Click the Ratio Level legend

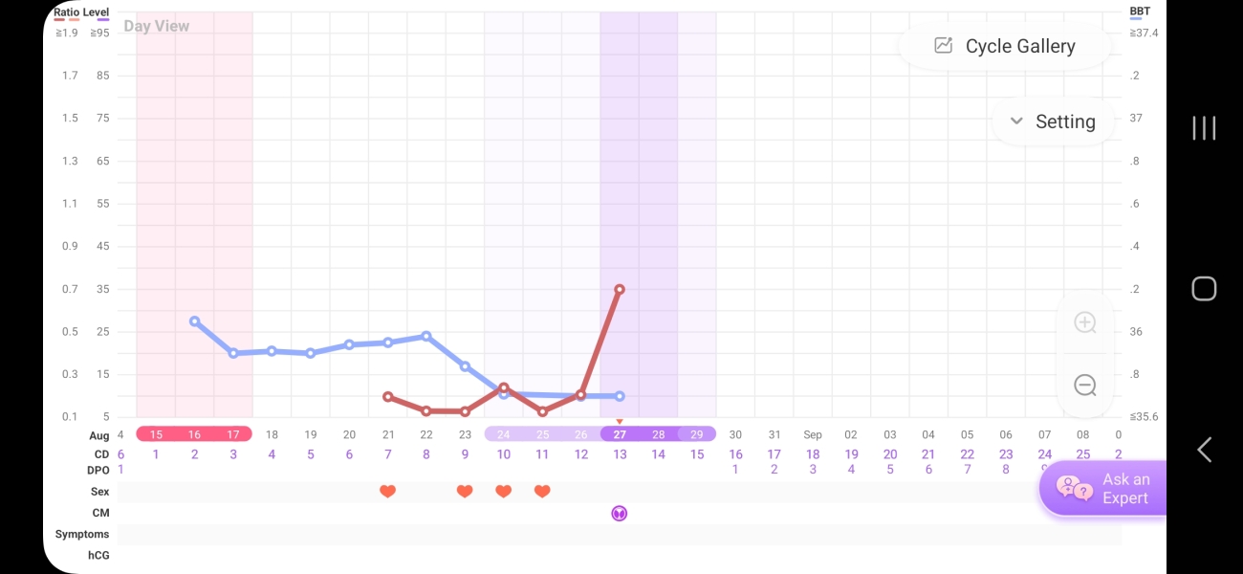point(81,13)
